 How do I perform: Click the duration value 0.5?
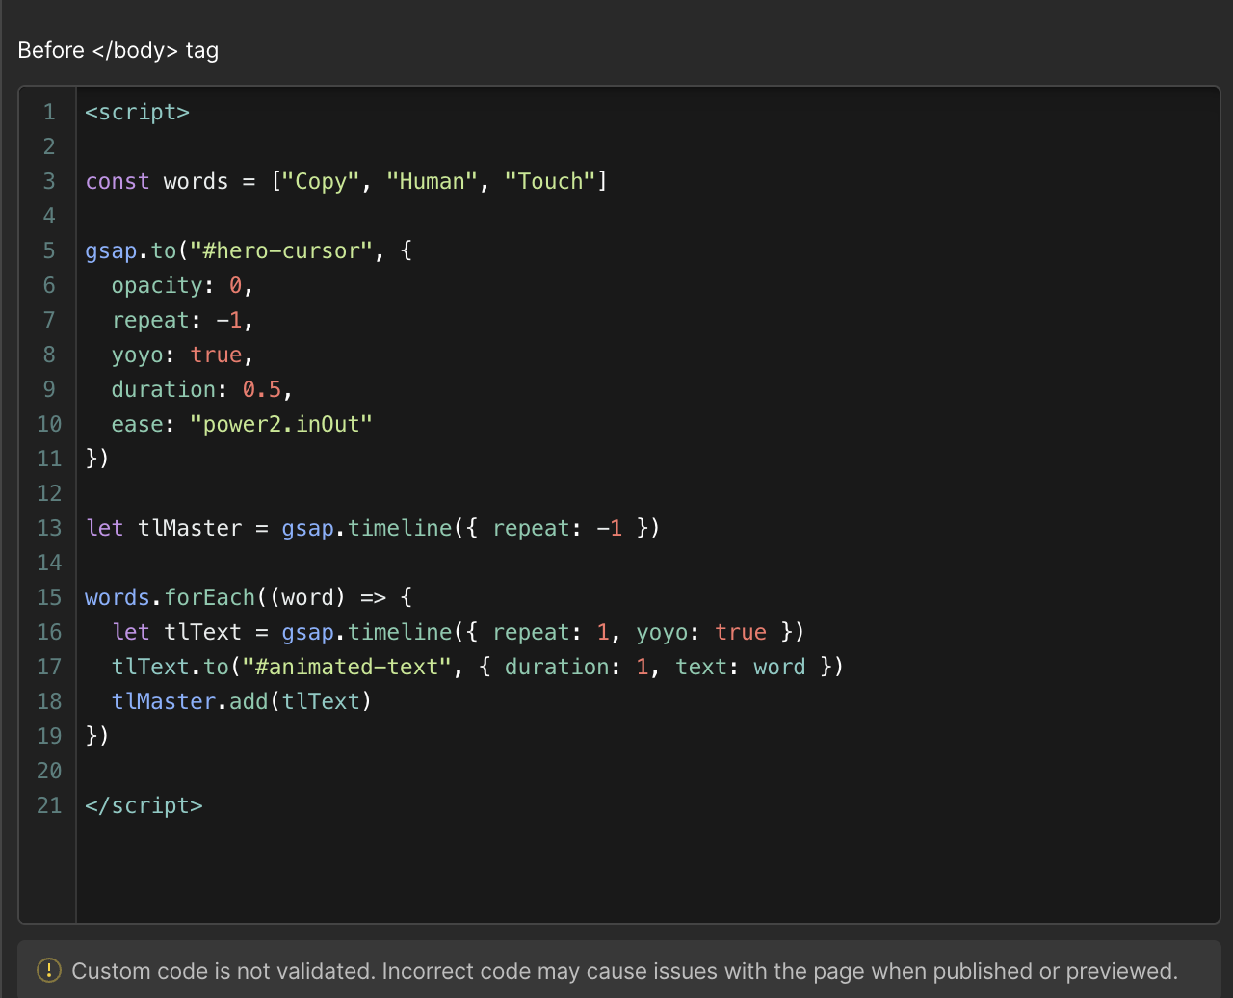coord(261,389)
